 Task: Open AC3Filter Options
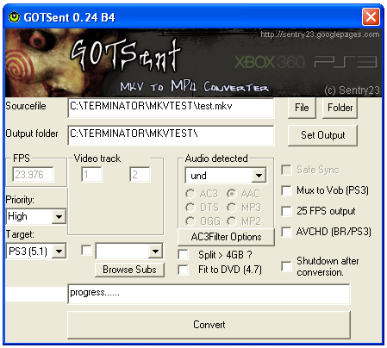[226, 237]
